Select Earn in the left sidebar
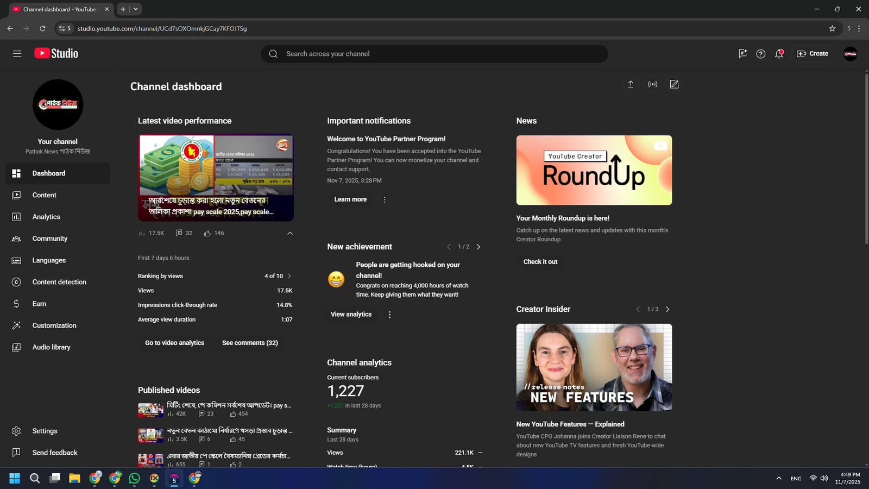 coord(39,304)
